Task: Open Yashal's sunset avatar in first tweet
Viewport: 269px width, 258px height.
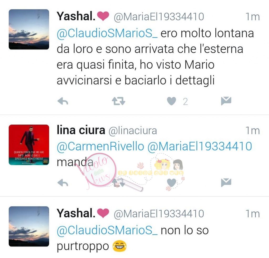Action: click(x=29, y=29)
